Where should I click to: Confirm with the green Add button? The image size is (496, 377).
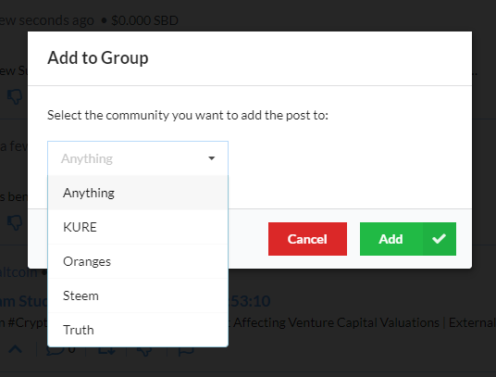coord(408,239)
